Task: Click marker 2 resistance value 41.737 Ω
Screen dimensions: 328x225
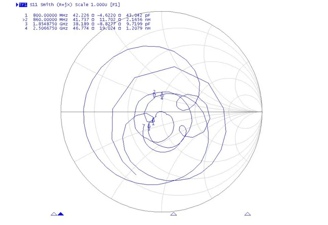Action: tap(84, 20)
